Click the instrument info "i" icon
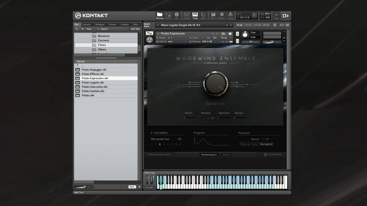The image size is (367, 206). click(x=230, y=34)
